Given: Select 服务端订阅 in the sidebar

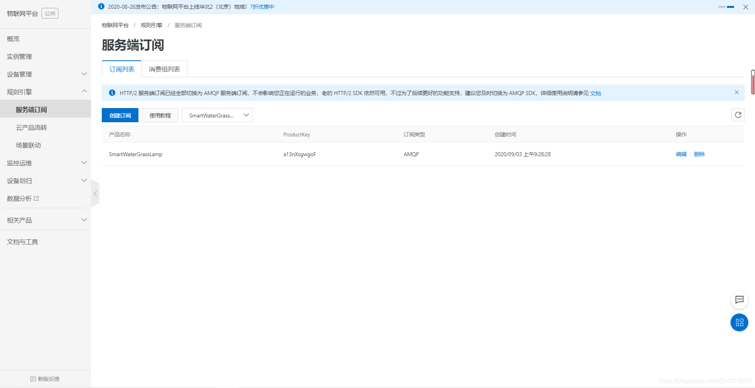Looking at the screenshot, I should (45, 110).
